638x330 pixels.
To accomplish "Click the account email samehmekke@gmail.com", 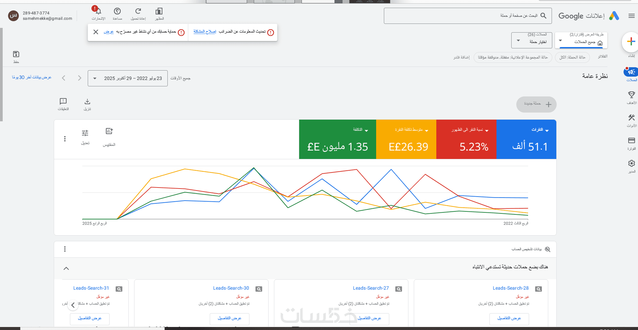I will click(47, 18).
